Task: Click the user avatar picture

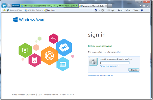Action: [x=93, y=61]
